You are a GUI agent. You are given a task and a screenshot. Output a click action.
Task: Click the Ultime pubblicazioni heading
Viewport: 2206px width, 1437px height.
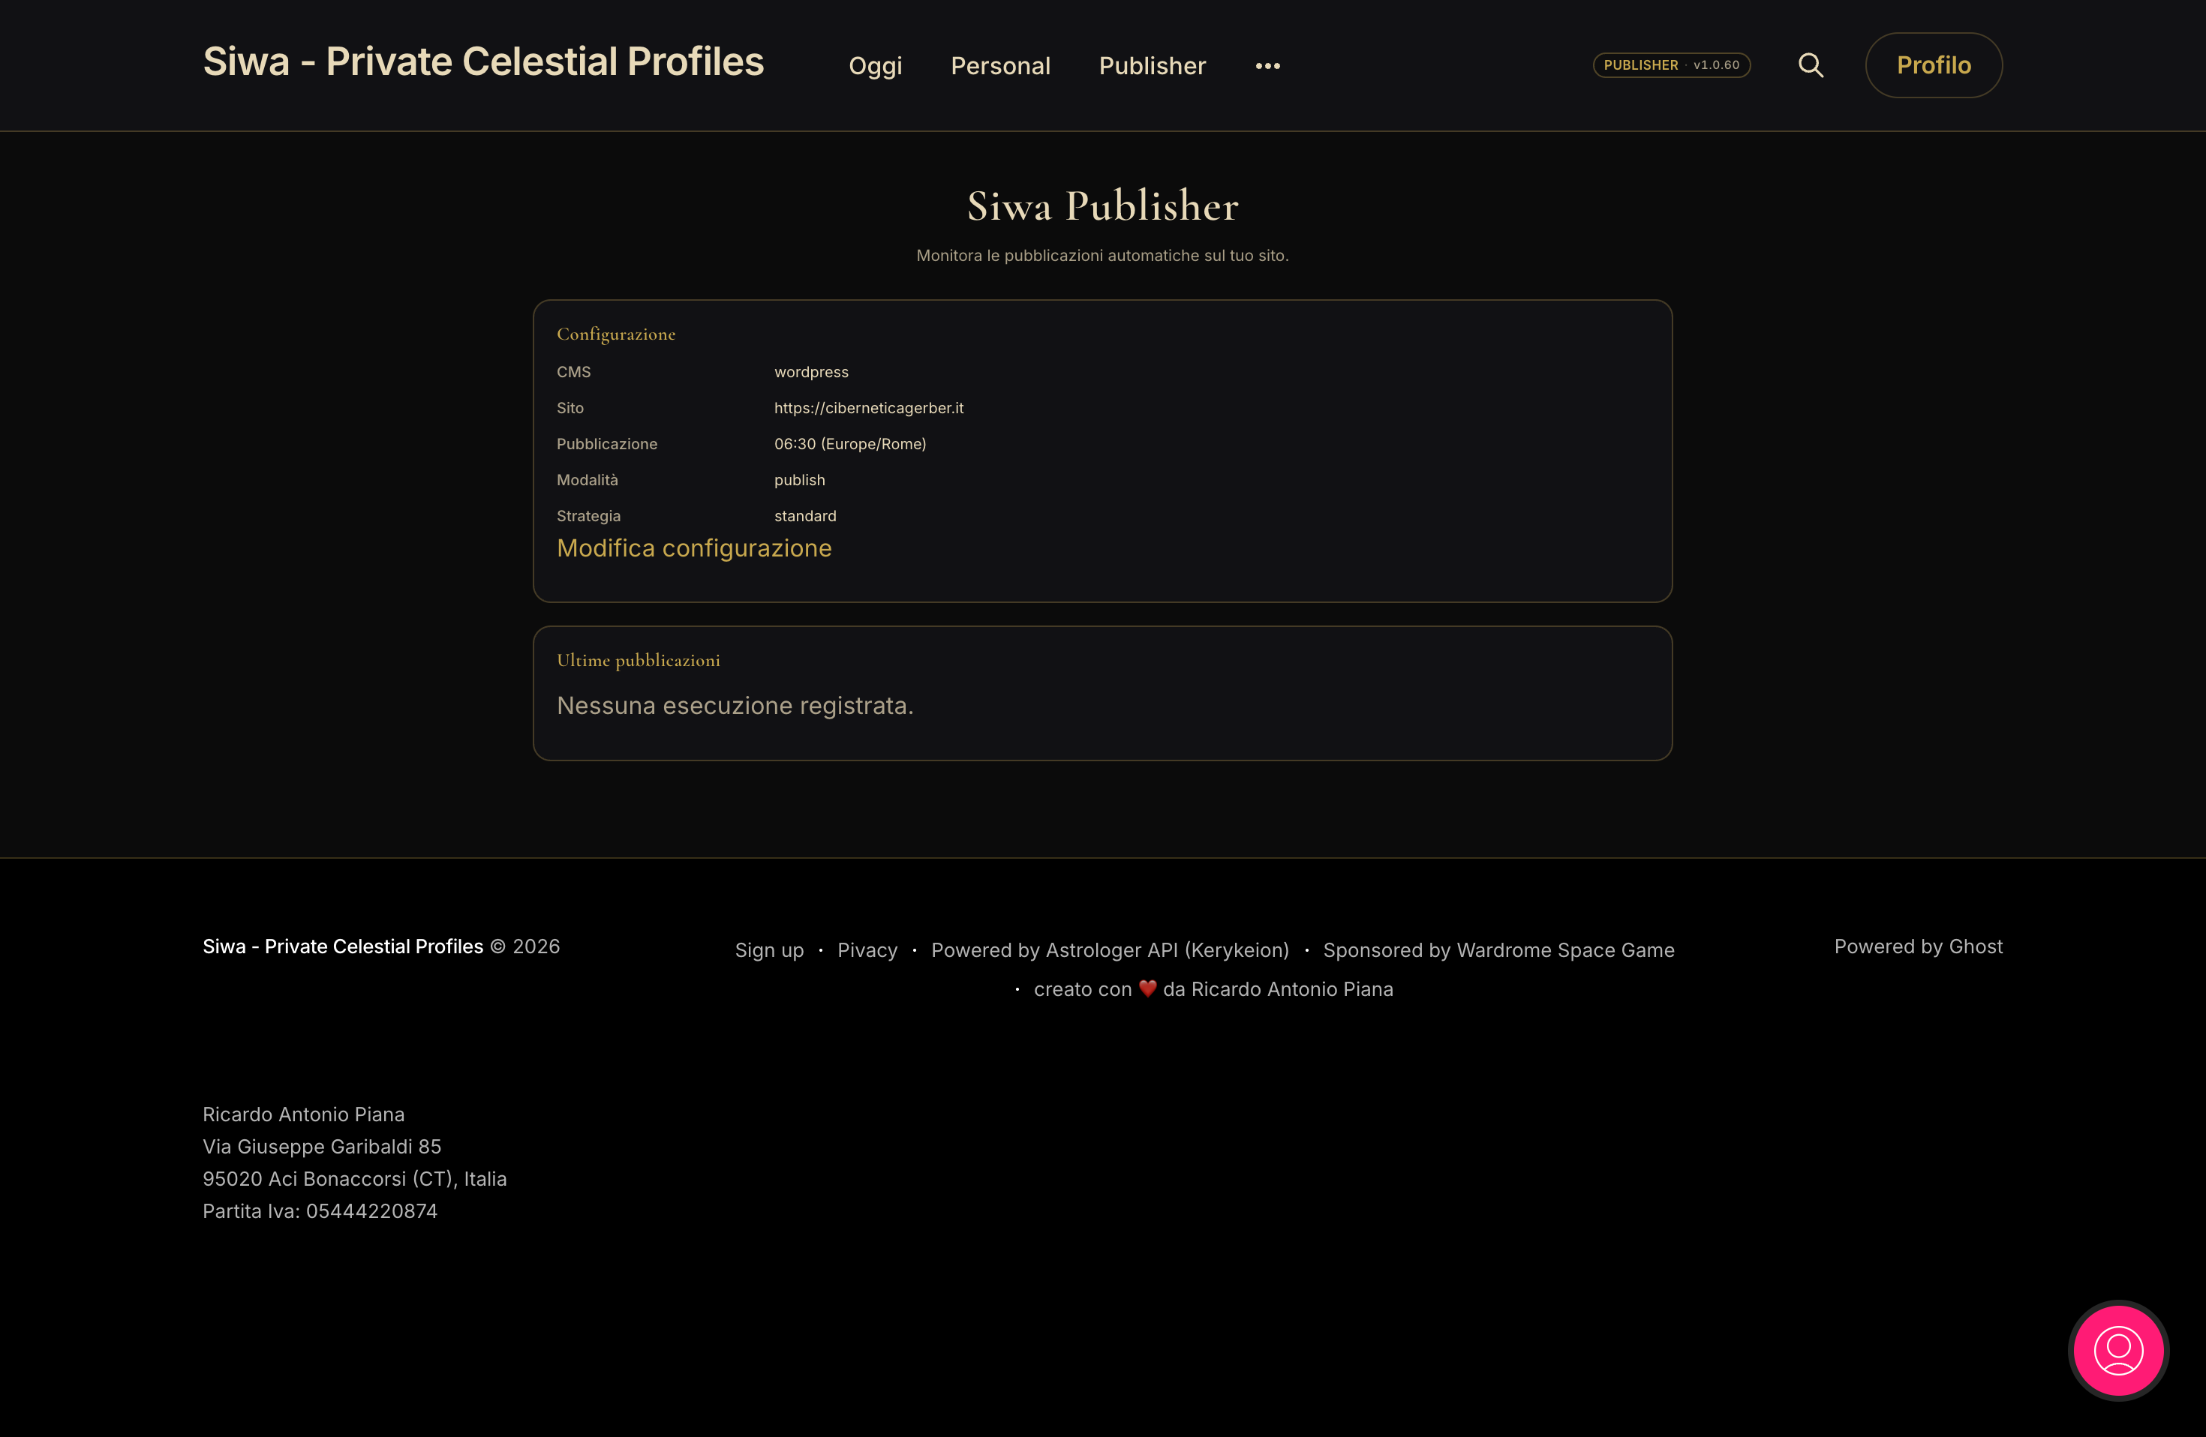point(638,661)
